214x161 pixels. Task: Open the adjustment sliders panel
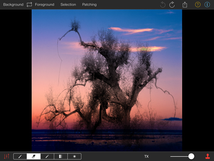[6, 156]
